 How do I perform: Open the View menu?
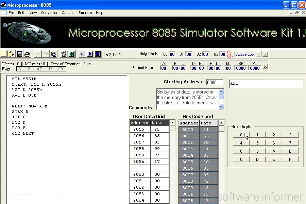[33, 13]
